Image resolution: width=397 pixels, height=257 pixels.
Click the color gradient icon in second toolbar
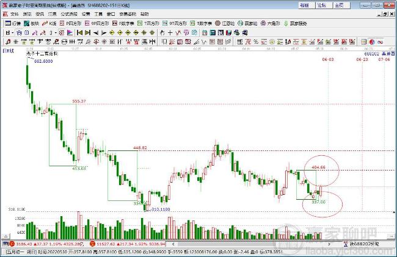coord(70,32)
